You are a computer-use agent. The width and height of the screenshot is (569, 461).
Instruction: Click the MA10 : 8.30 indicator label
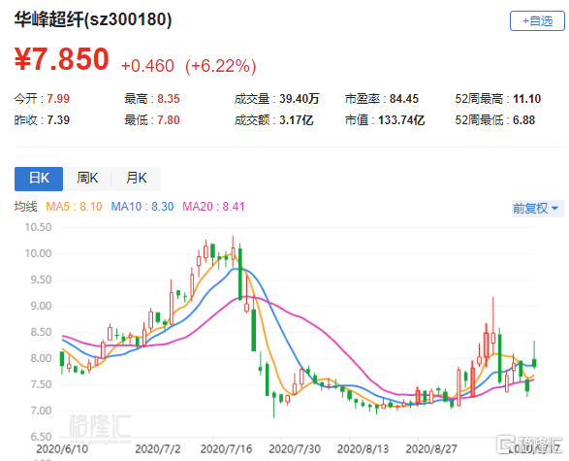(142, 207)
